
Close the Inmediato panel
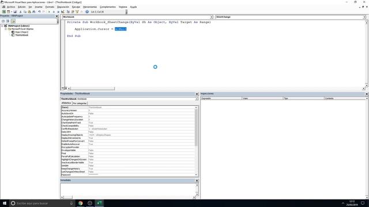(x=197, y=181)
